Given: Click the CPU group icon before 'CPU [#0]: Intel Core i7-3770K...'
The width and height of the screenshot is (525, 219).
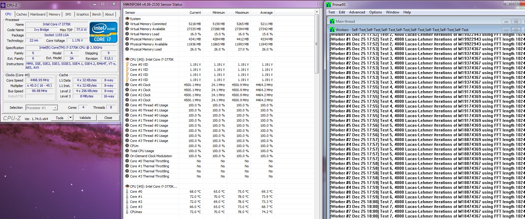Looking at the screenshot, I should (127, 186).
